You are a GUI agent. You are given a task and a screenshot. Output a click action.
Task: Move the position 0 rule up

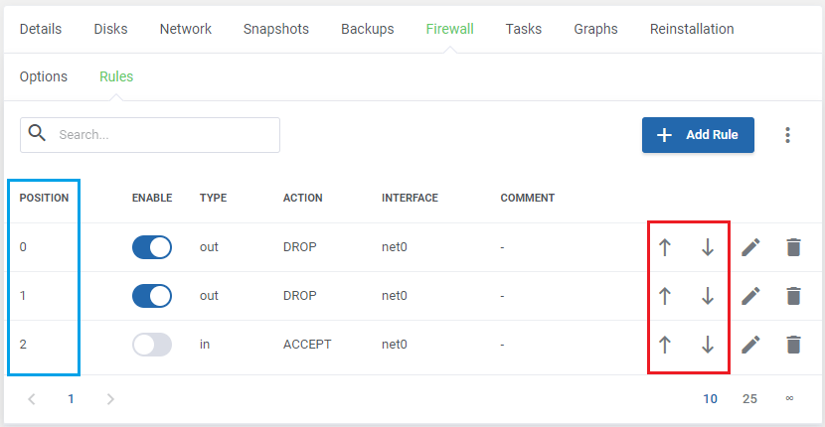click(x=665, y=247)
